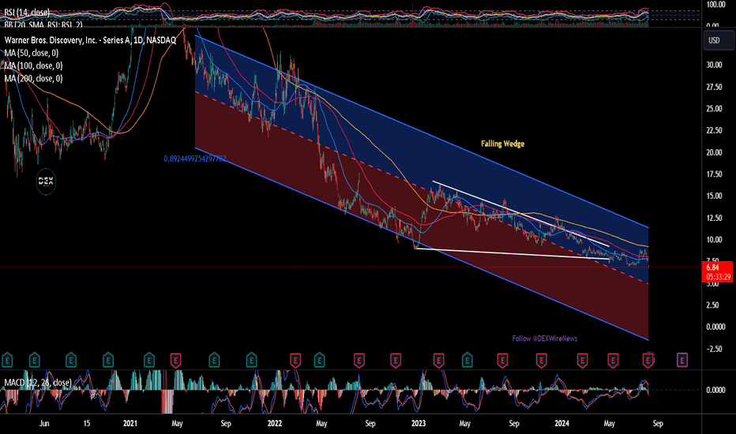Click the 15.00 price axis label
736x434 pixels.
(714, 196)
